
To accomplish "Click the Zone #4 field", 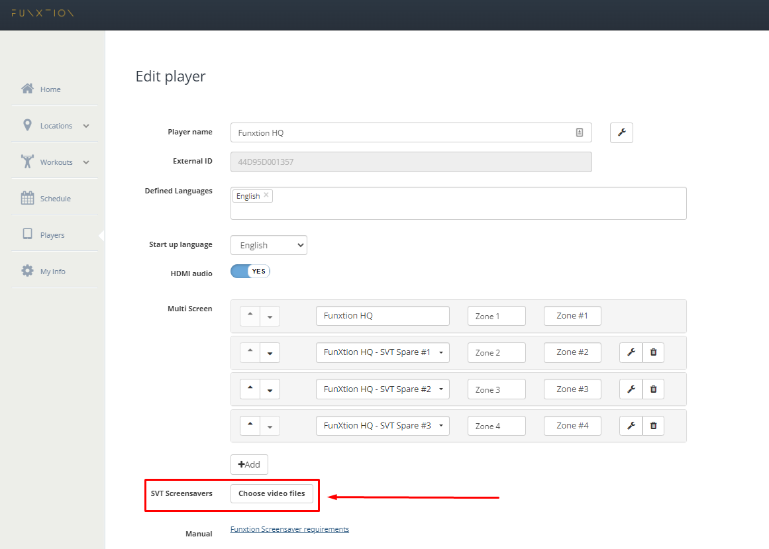I will tap(572, 425).
